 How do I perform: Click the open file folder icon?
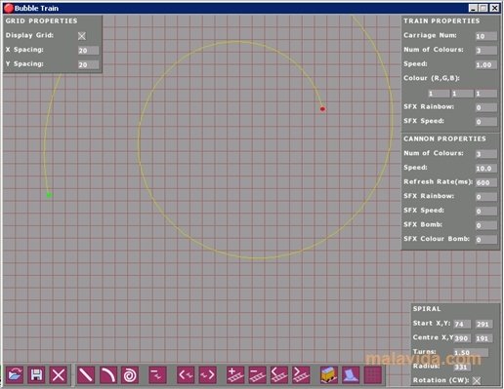(15, 374)
